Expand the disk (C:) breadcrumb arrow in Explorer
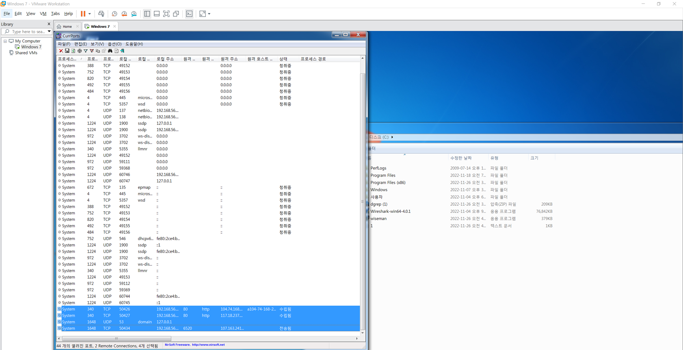Viewport: 683px width, 350px height. coord(392,137)
